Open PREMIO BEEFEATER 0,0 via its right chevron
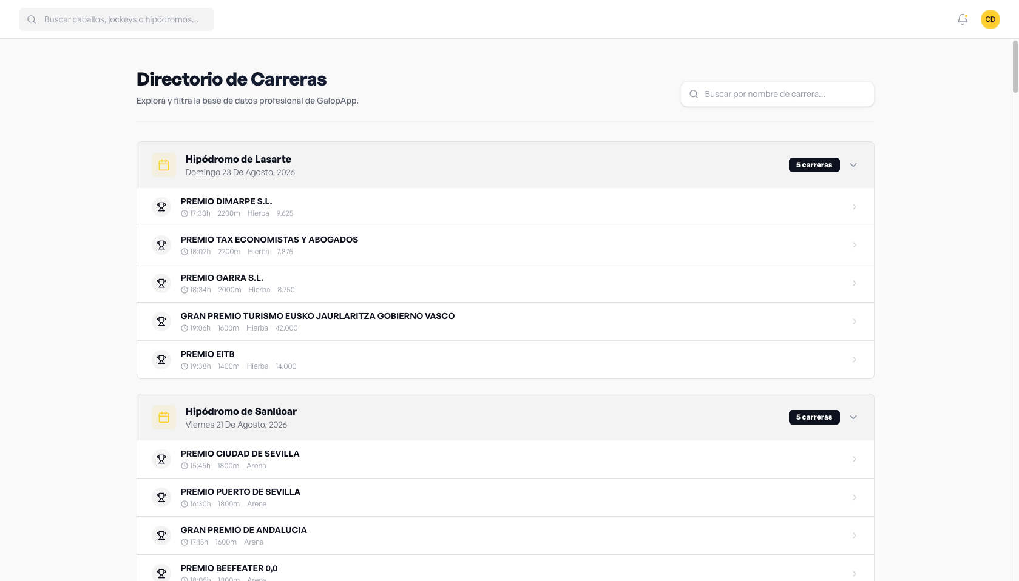Viewport: 1019px width, 581px height. 855,574
